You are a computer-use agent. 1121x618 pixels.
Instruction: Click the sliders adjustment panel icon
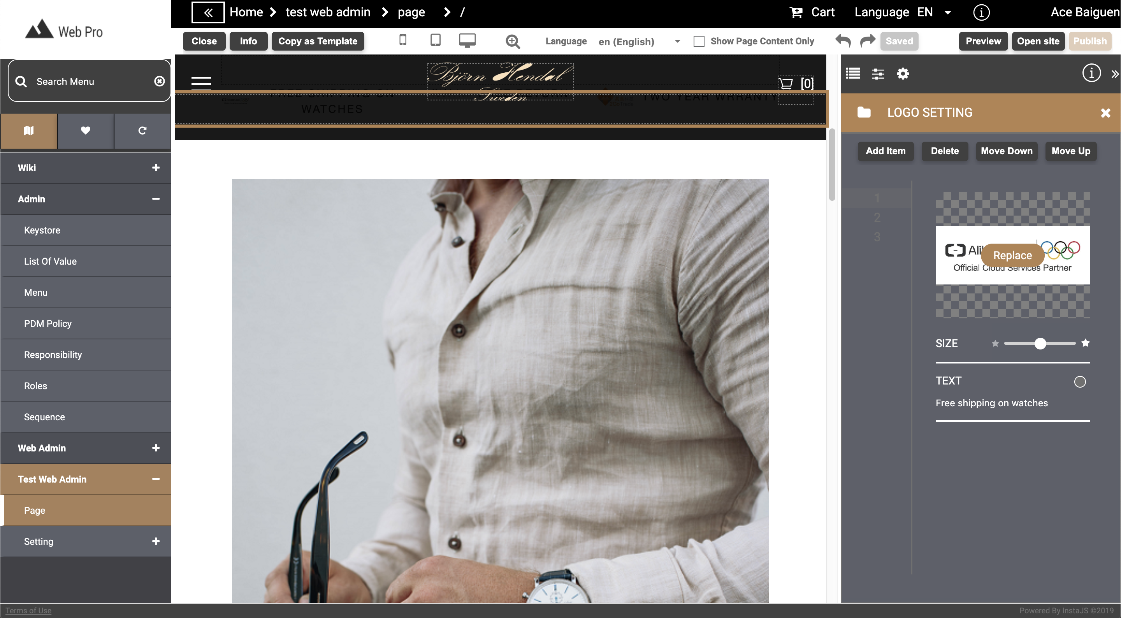(878, 74)
